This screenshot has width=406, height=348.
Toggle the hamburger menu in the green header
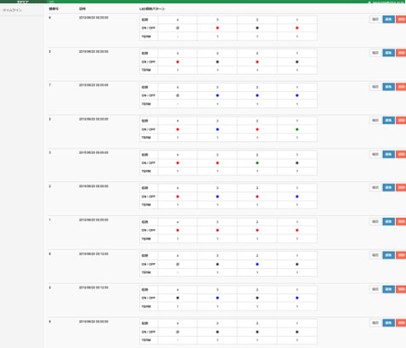pos(52,2)
